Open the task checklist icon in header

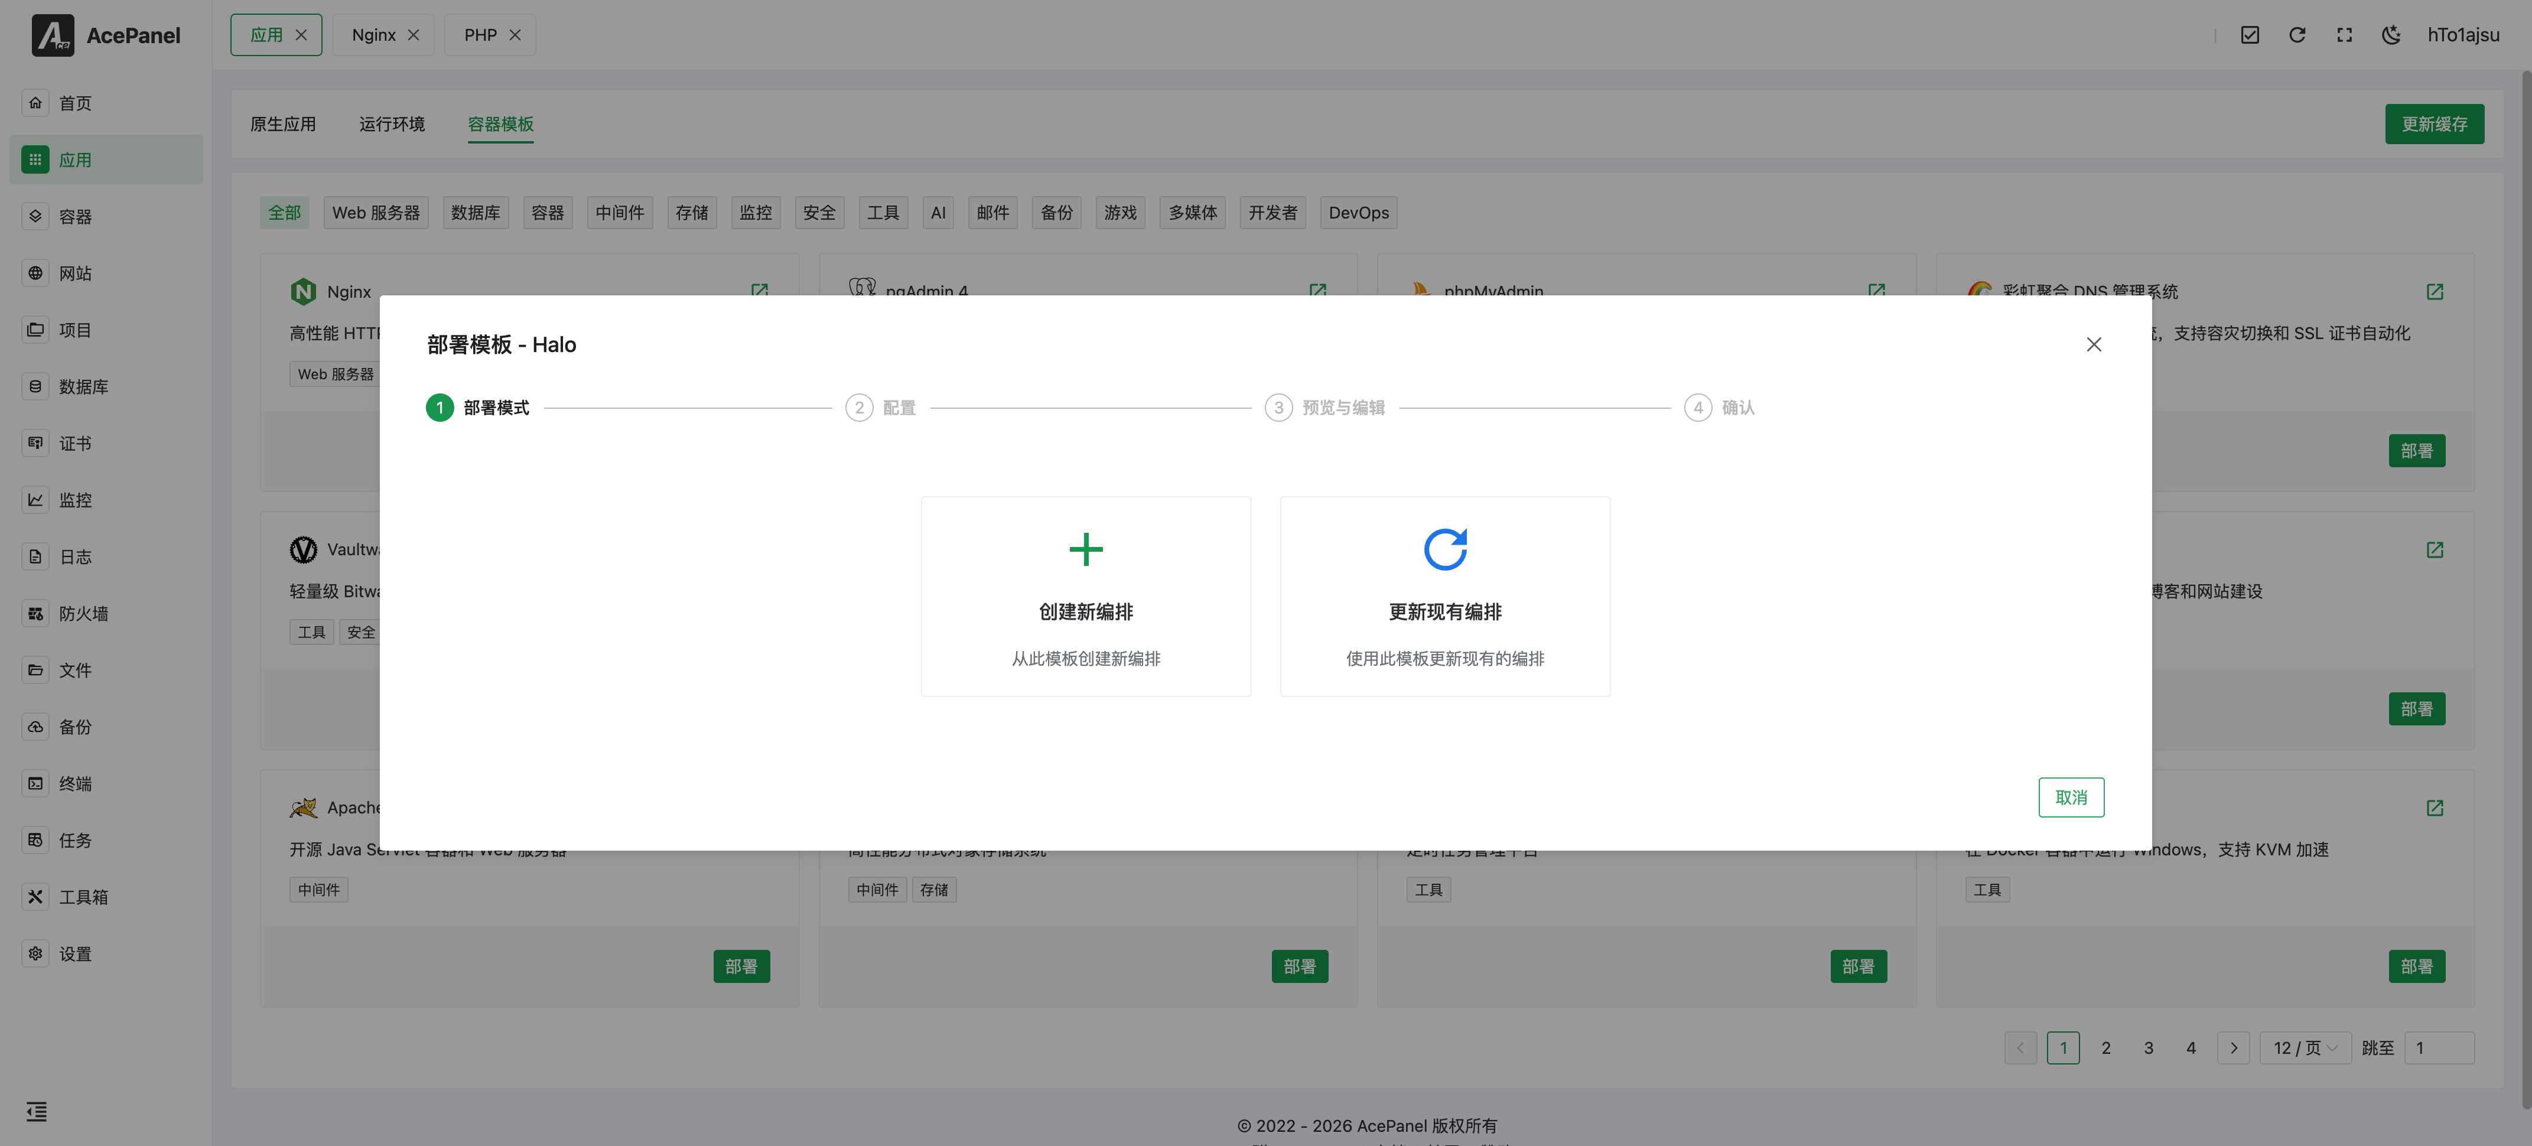tap(2250, 35)
